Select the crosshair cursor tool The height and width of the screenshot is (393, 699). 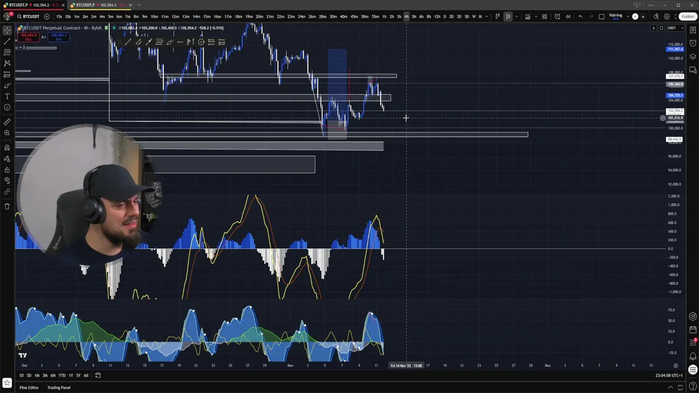tap(7, 31)
